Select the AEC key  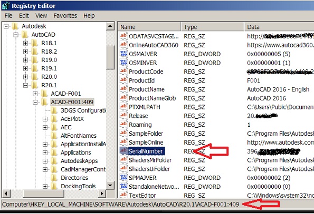click(x=66, y=127)
